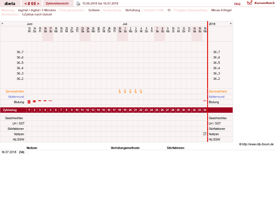
Task: Click the spotting dots on day 34
Action: [x=205, y=101]
